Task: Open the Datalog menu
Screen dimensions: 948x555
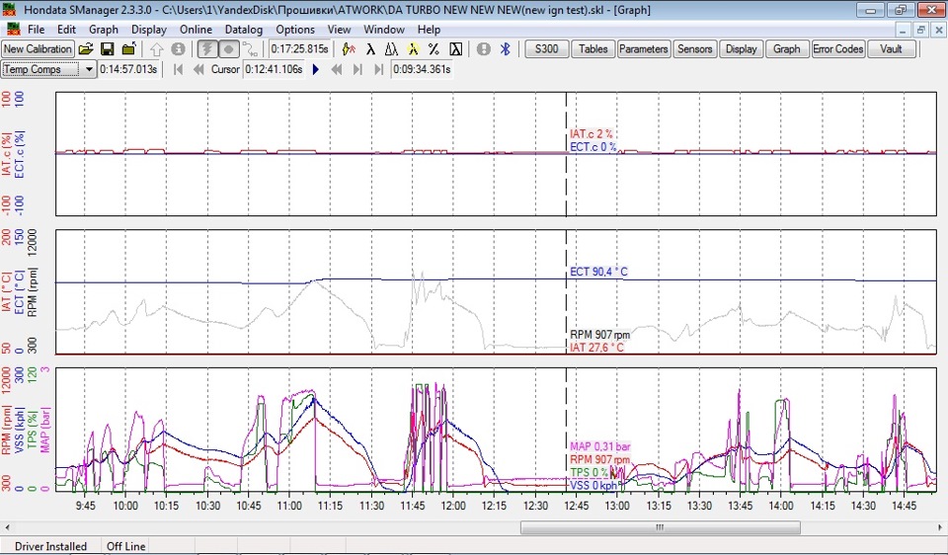Action: [244, 29]
